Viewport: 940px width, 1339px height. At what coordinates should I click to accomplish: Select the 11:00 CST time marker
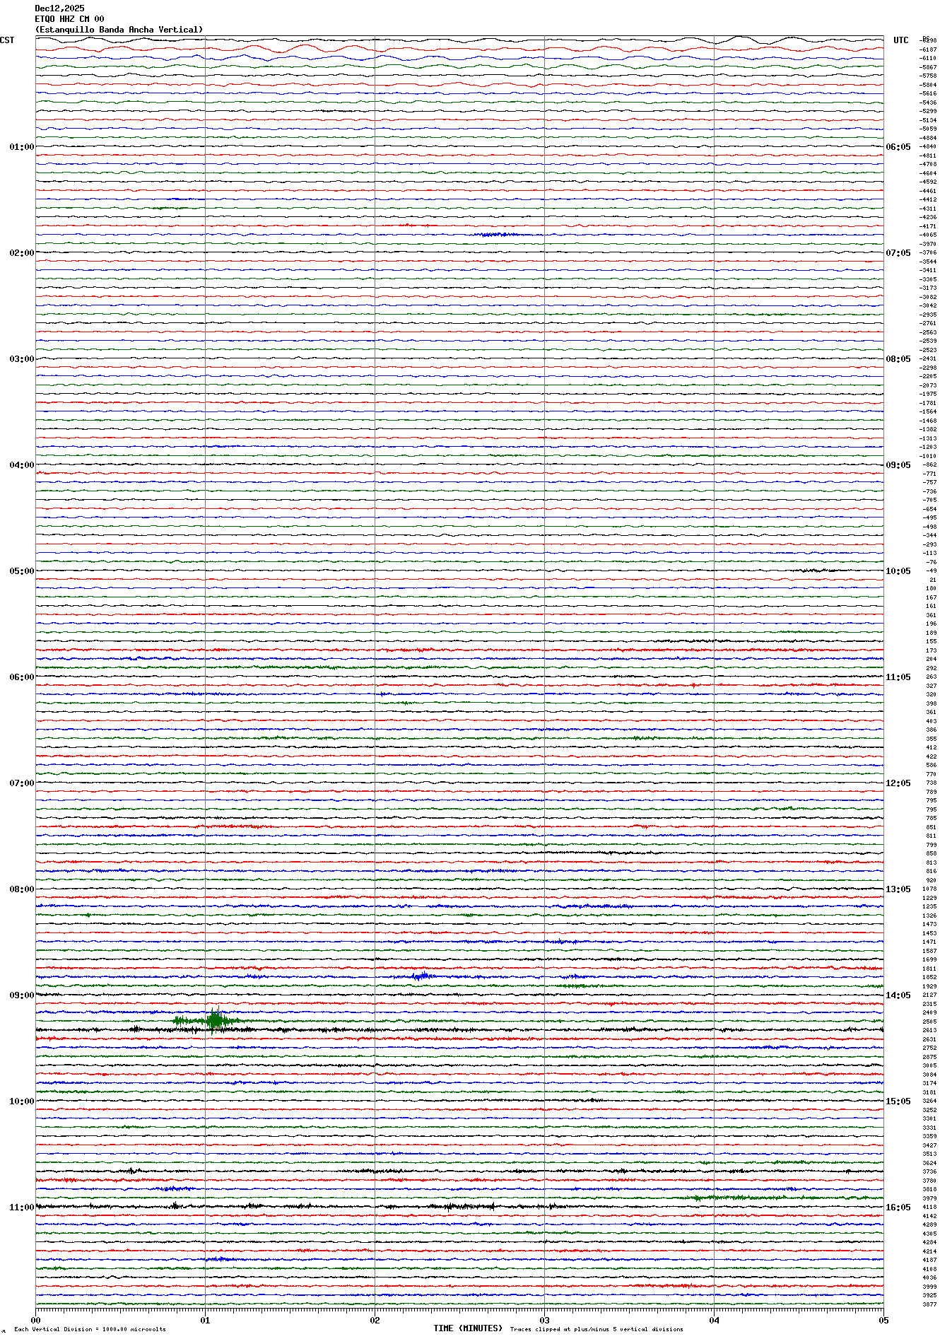click(21, 1208)
